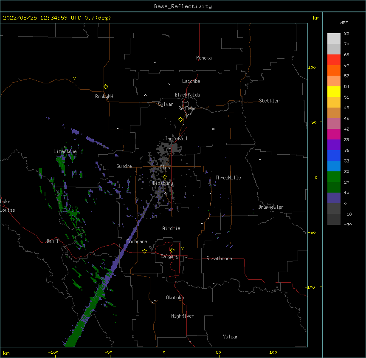
Task: Click the Vulcan town label
Action: point(231,337)
